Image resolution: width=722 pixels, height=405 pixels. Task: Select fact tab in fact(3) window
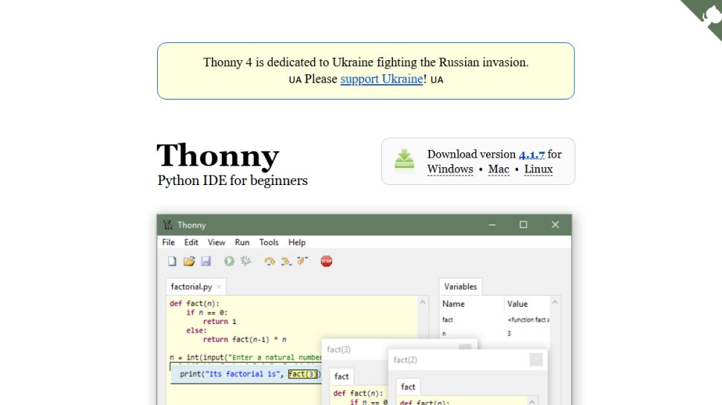click(x=341, y=377)
